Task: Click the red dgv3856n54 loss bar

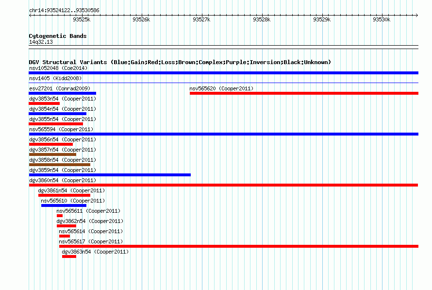Action: [50, 144]
